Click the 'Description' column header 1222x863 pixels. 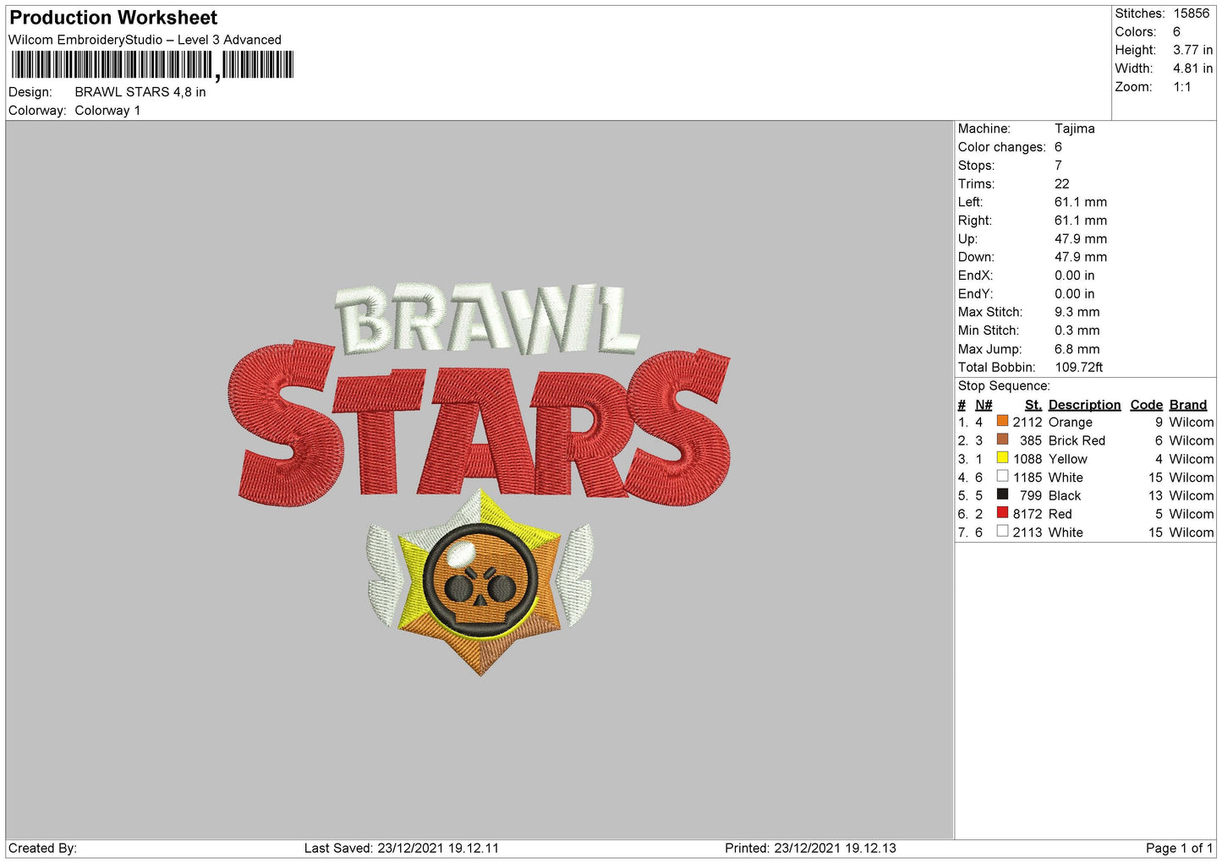[1084, 405]
